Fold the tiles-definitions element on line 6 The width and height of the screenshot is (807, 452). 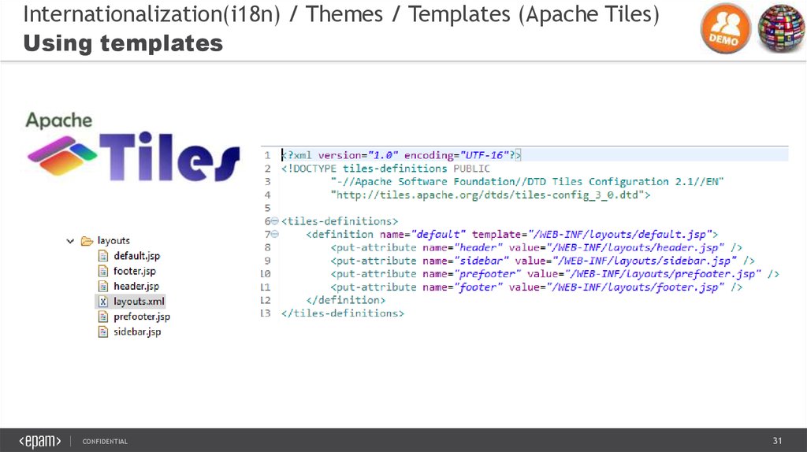274,221
